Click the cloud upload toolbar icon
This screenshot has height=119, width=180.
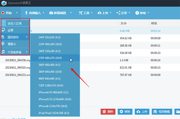(100, 13)
